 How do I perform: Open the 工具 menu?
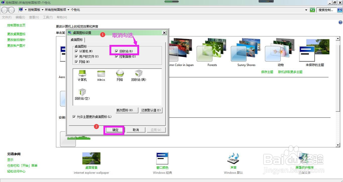tap(47, 17)
